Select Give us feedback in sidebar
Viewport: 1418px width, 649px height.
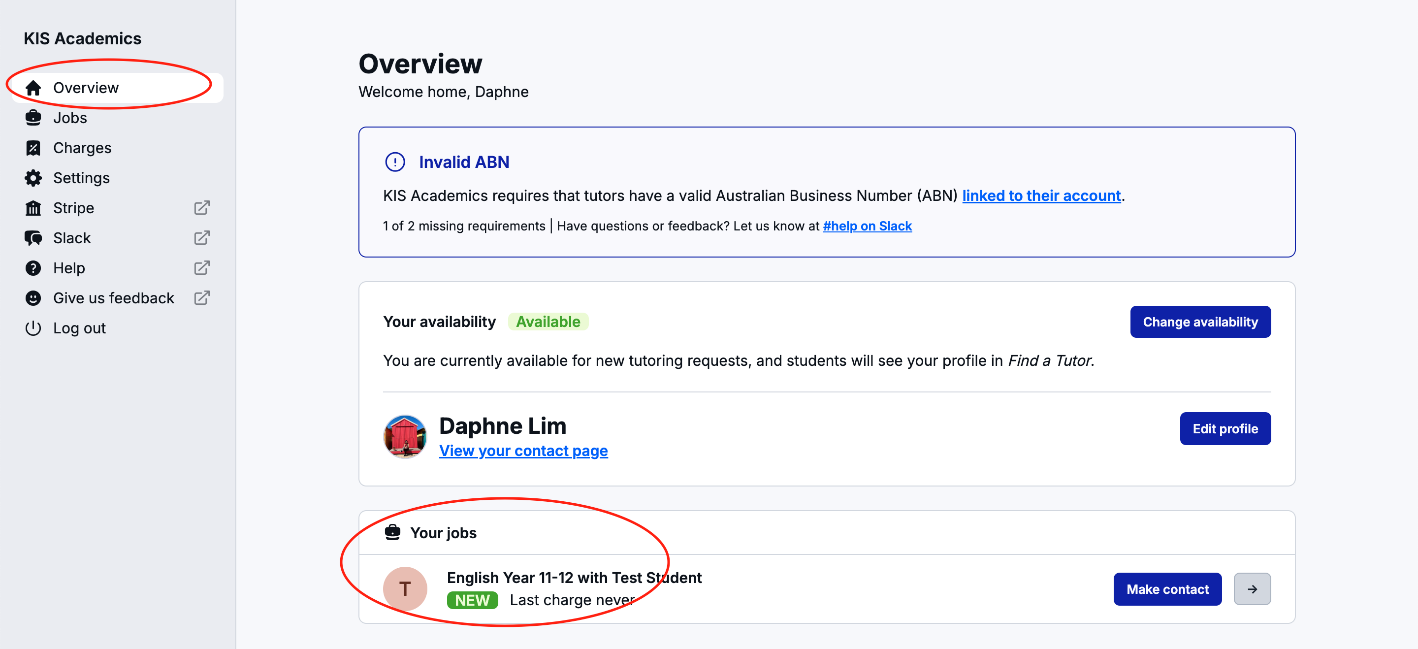[x=113, y=298]
